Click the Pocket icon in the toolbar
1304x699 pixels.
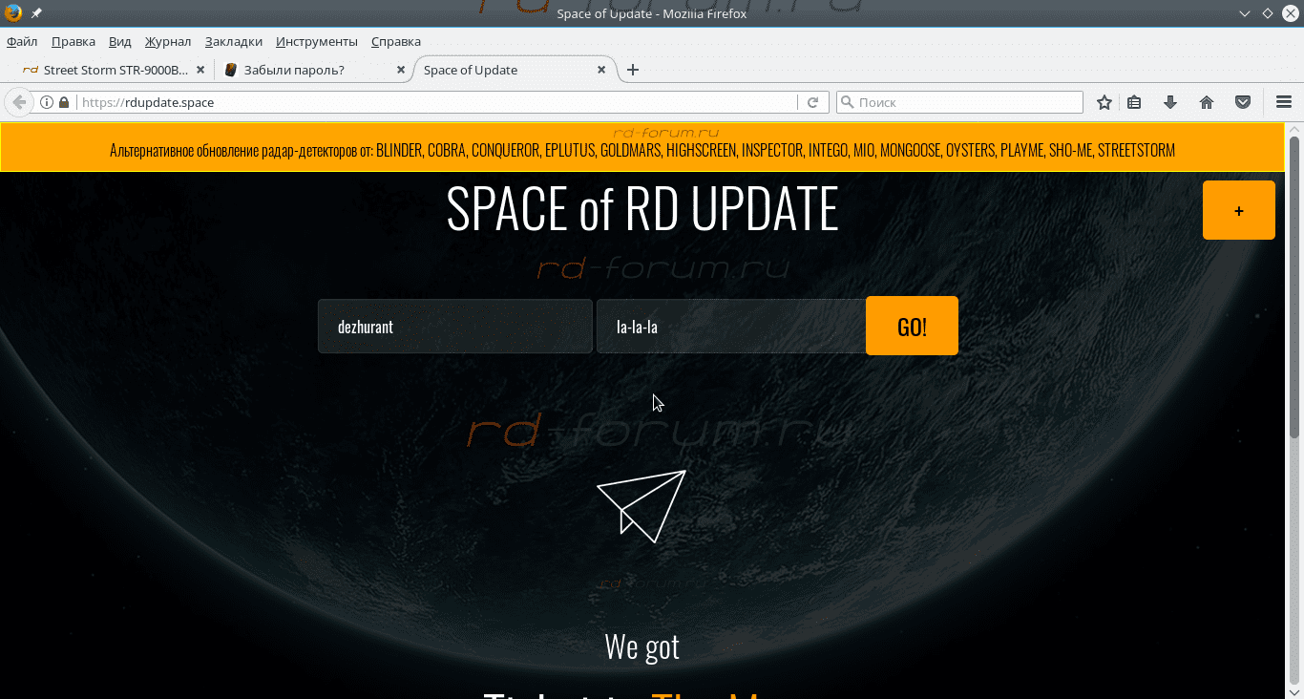[x=1243, y=102]
